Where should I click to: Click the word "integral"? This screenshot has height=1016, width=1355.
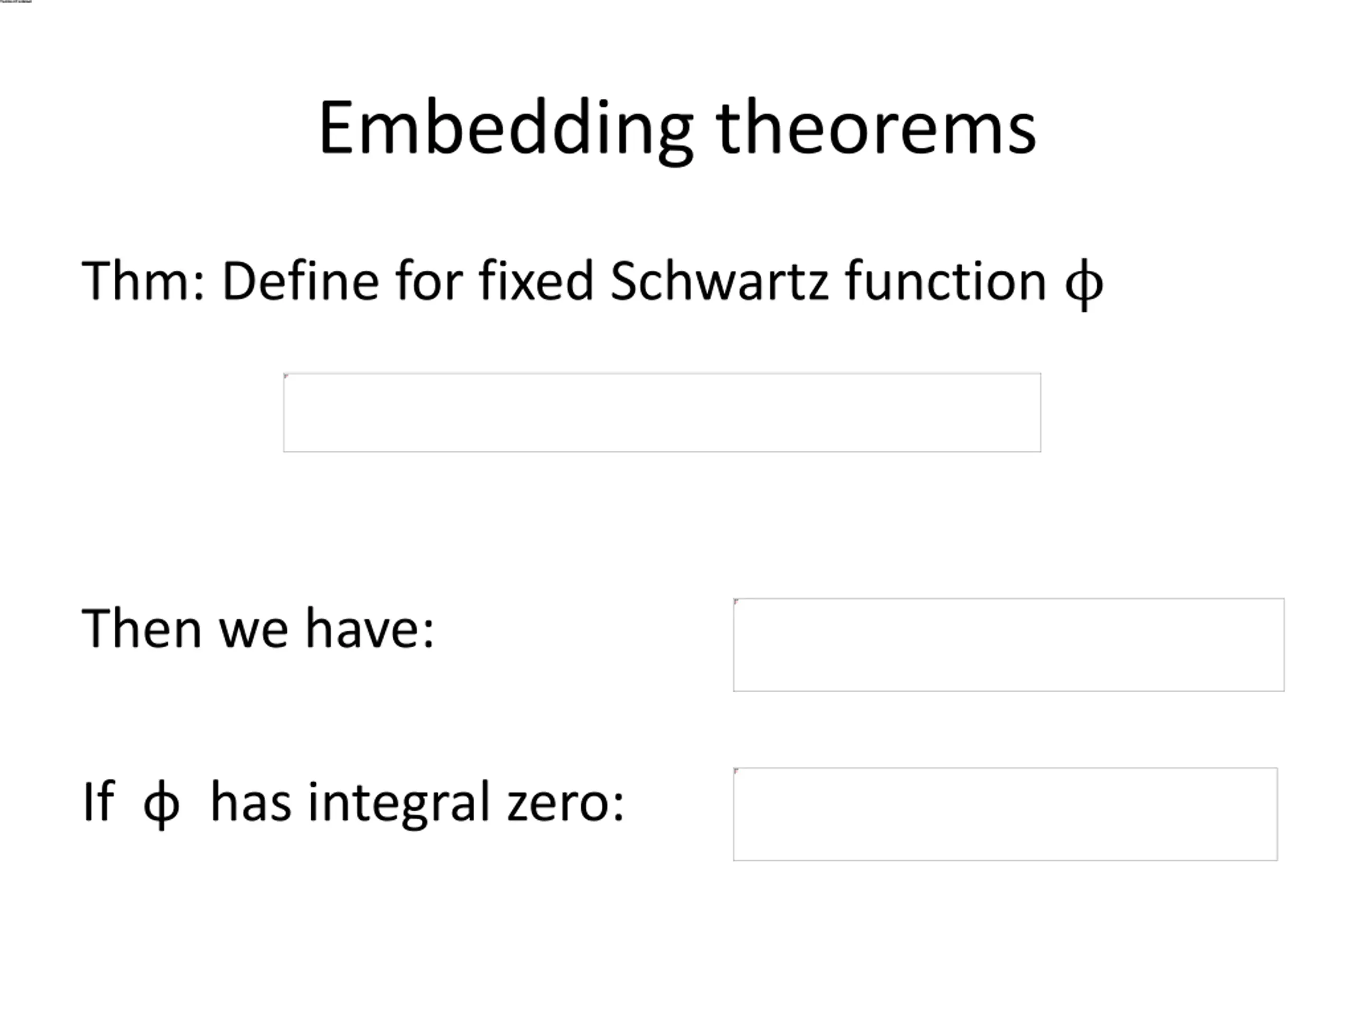(399, 803)
